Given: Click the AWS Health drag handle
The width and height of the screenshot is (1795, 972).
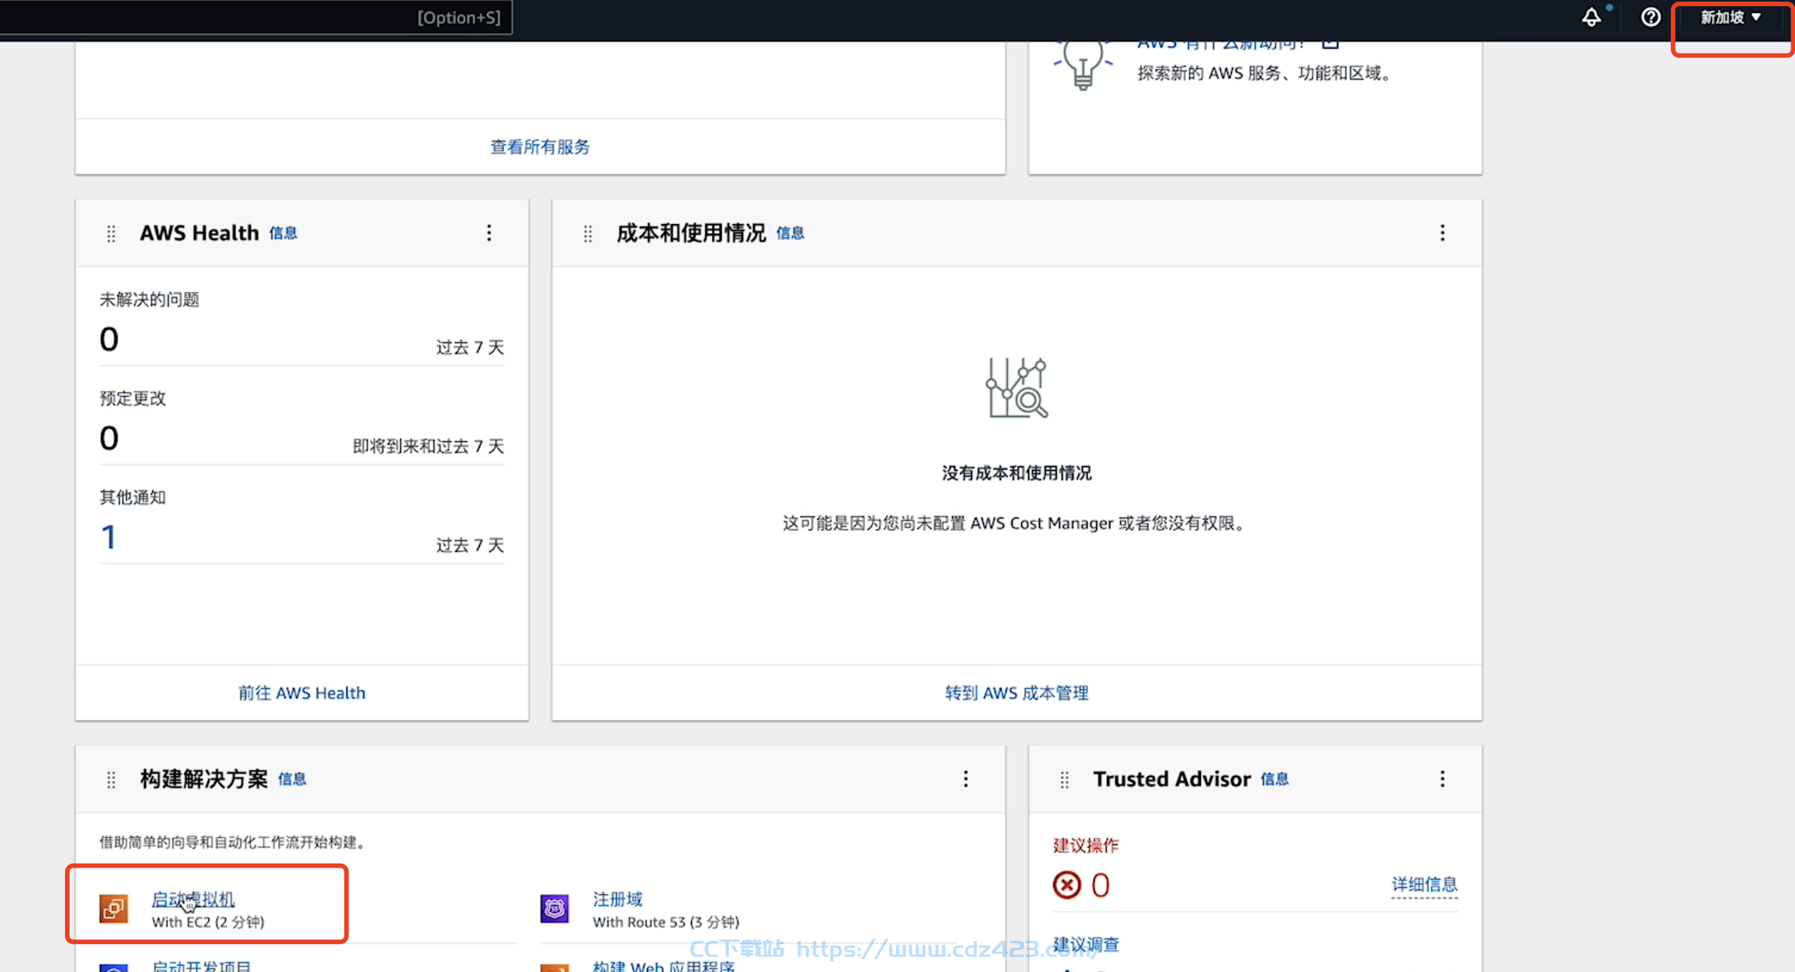Looking at the screenshot, I should click(x=111, y=234).
